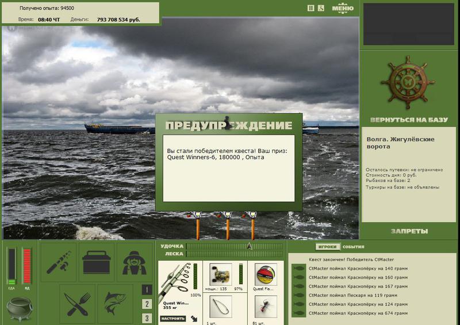460x325 pixels.
Task: Click the time value 08:40 ЧТ
Action: coord(49,20)
